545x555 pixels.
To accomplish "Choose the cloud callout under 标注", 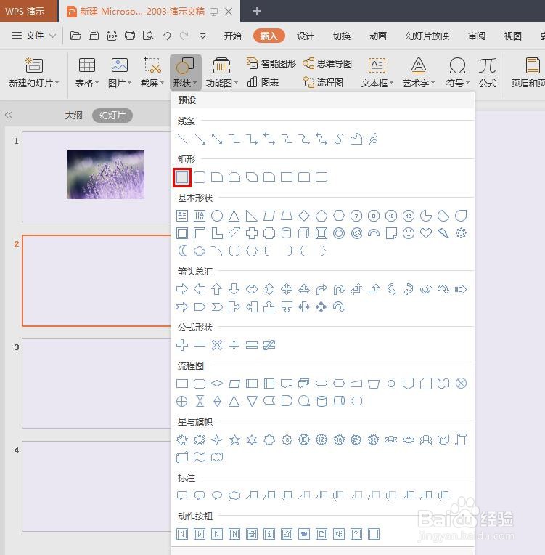I will click(234, 495).
